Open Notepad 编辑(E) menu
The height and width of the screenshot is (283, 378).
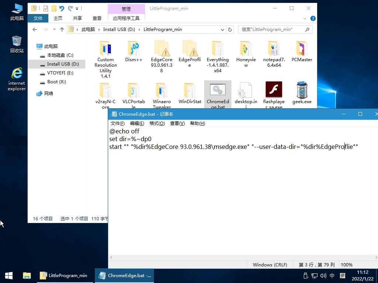[137, 123]
